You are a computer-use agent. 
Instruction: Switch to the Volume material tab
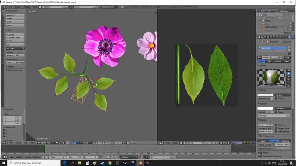(x=277, y=61)
